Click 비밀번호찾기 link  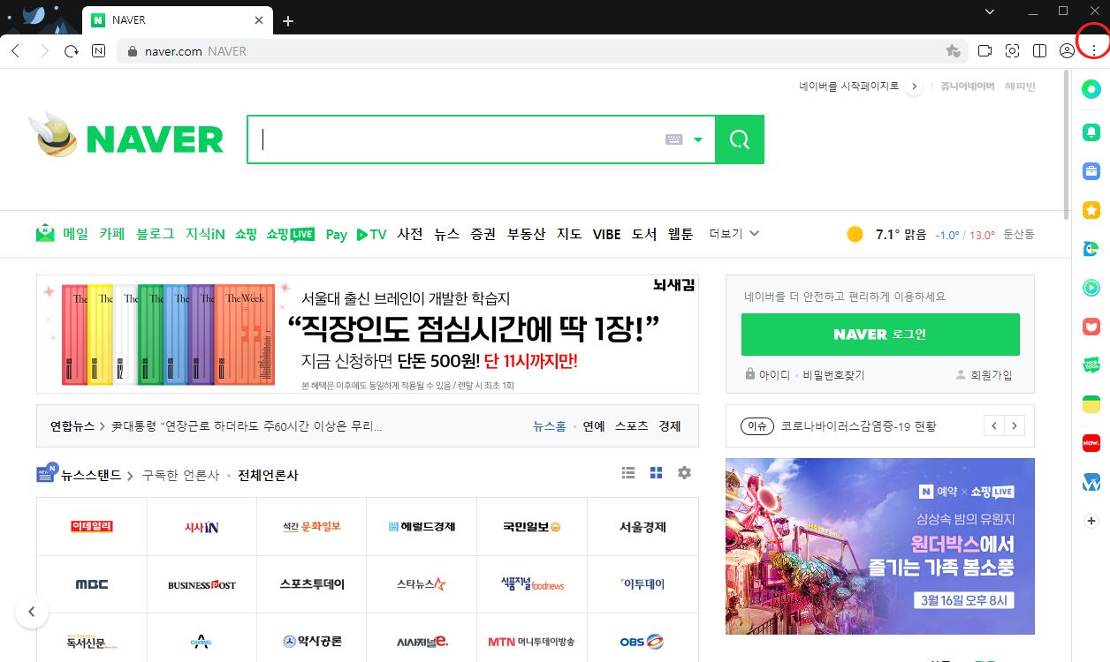coord(833,375)
